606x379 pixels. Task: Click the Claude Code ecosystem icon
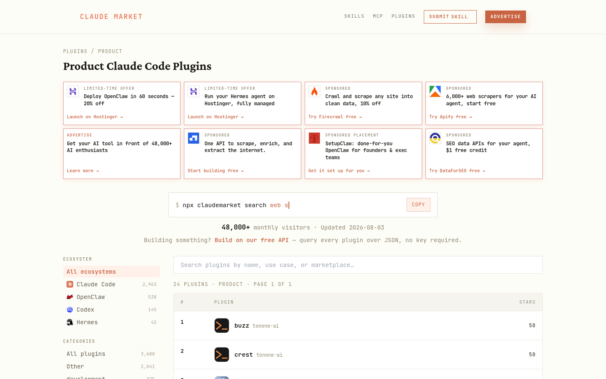70,284
